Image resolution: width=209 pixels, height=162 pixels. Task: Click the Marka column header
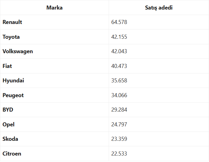click(54, 8)
